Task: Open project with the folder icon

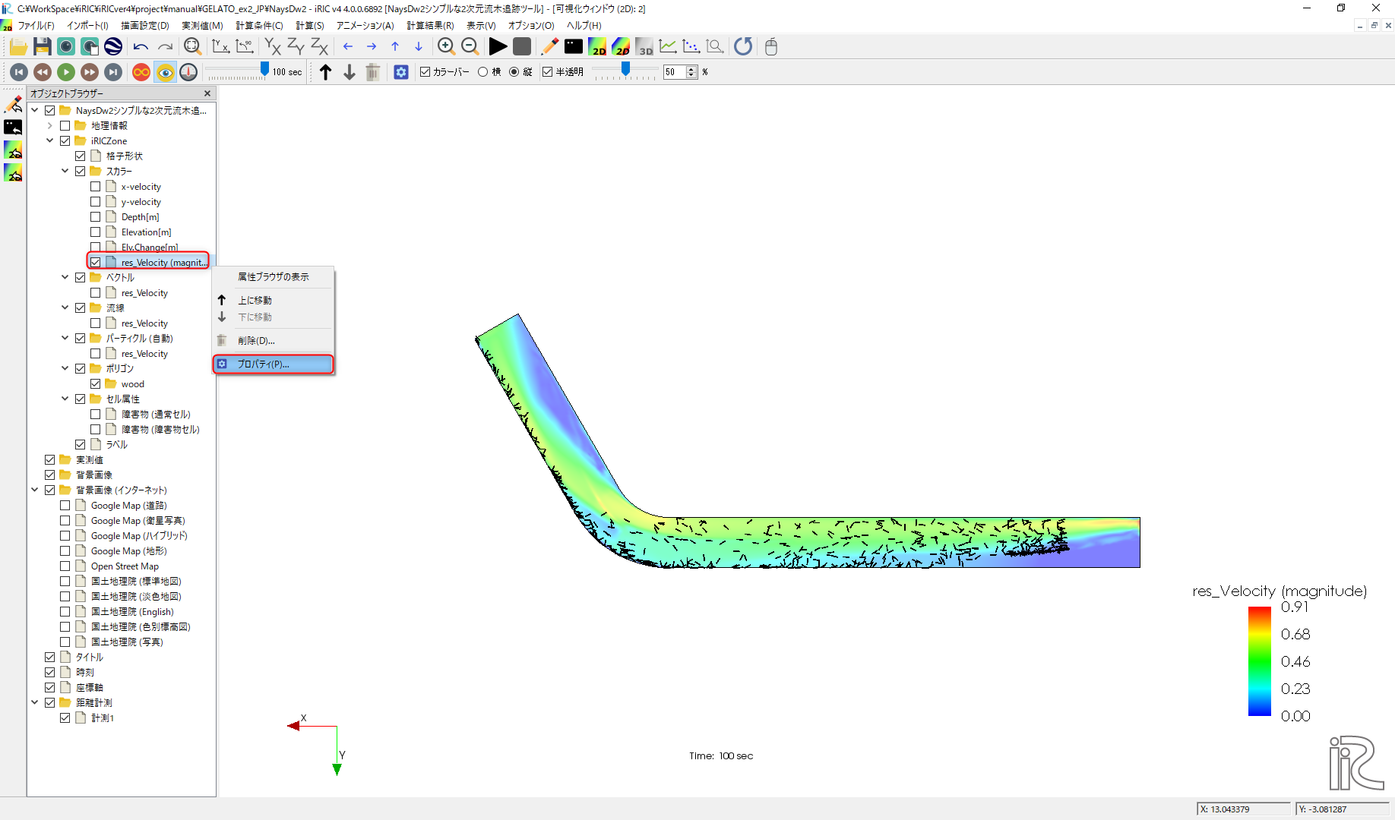Action: (18, 47)
